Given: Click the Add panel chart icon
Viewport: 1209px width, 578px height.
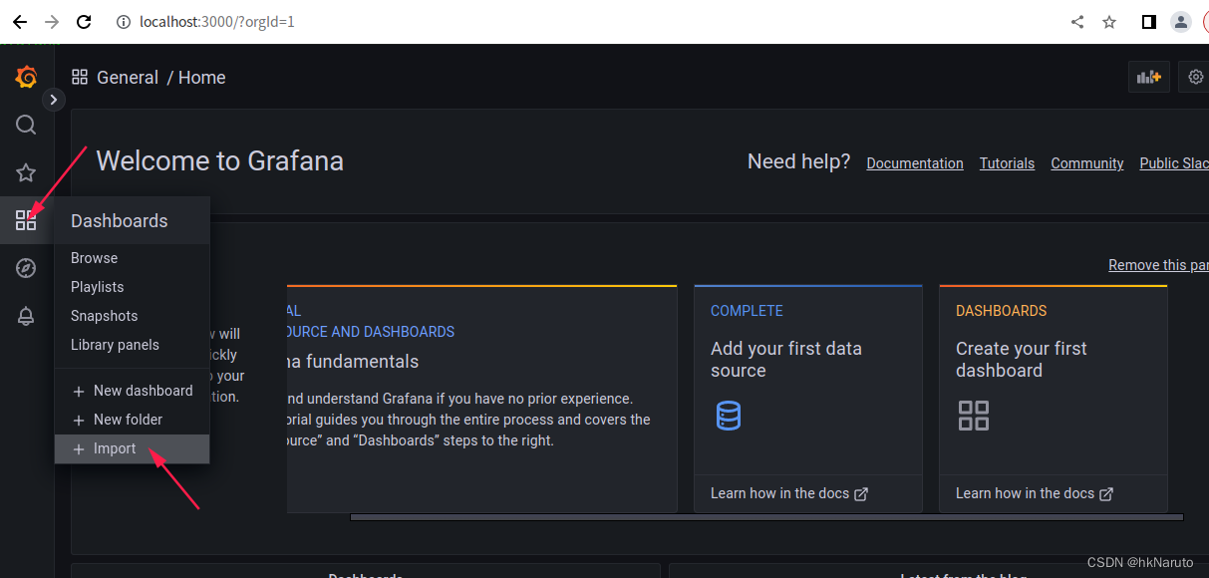Looking at the screenshot, I should point(1149,77).
